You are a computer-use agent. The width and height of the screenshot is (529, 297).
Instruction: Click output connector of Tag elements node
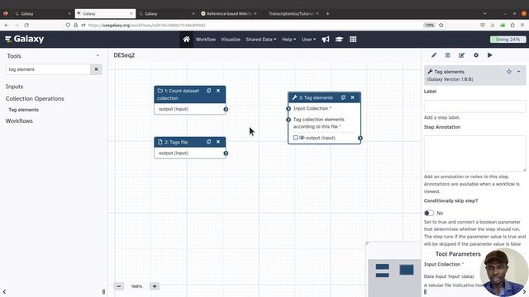360,138
